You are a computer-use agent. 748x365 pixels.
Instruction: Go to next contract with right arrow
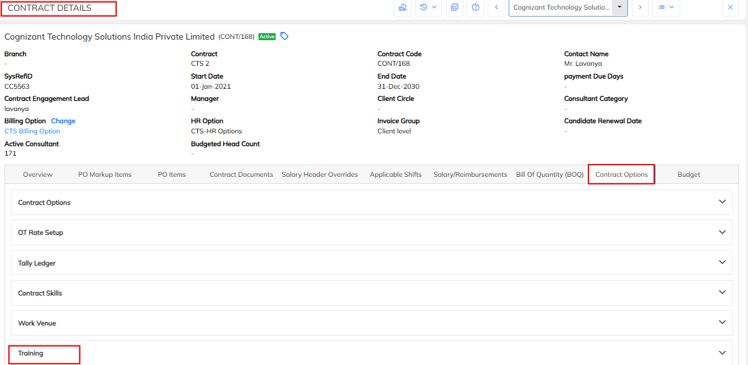coord(640,8)
